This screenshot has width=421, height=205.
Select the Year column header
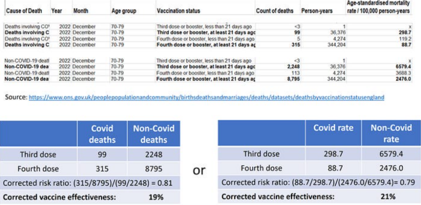(x=56, y=11)
